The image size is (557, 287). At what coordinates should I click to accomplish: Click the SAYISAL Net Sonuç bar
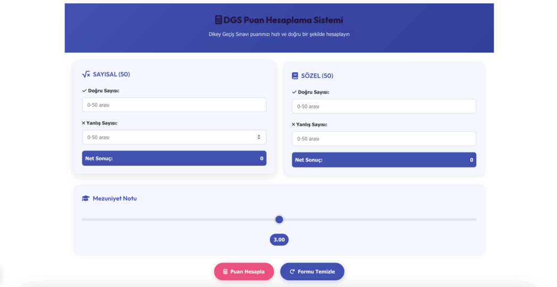point(174,158)
